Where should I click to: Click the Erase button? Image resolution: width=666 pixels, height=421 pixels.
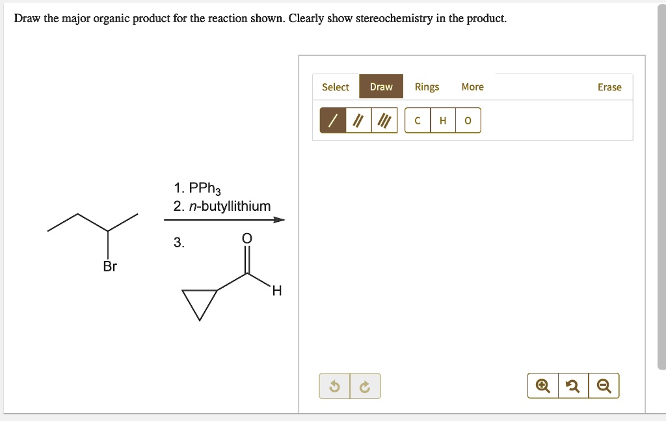[x=609, y=87]
